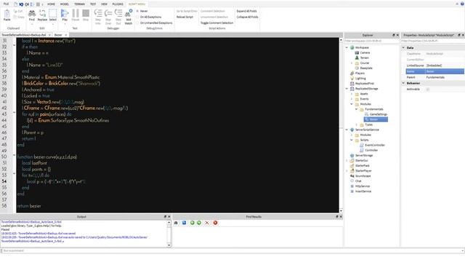The image size is (465, 262).
Task: Switch to the MODEL ribbon tab
Action: (x=65, y=4)
